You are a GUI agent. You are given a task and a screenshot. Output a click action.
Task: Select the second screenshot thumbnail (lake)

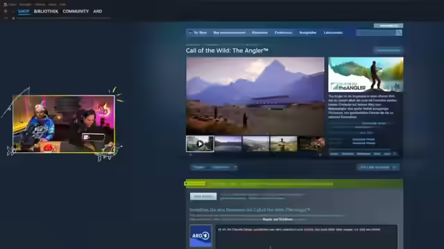(x=228, y=144)
